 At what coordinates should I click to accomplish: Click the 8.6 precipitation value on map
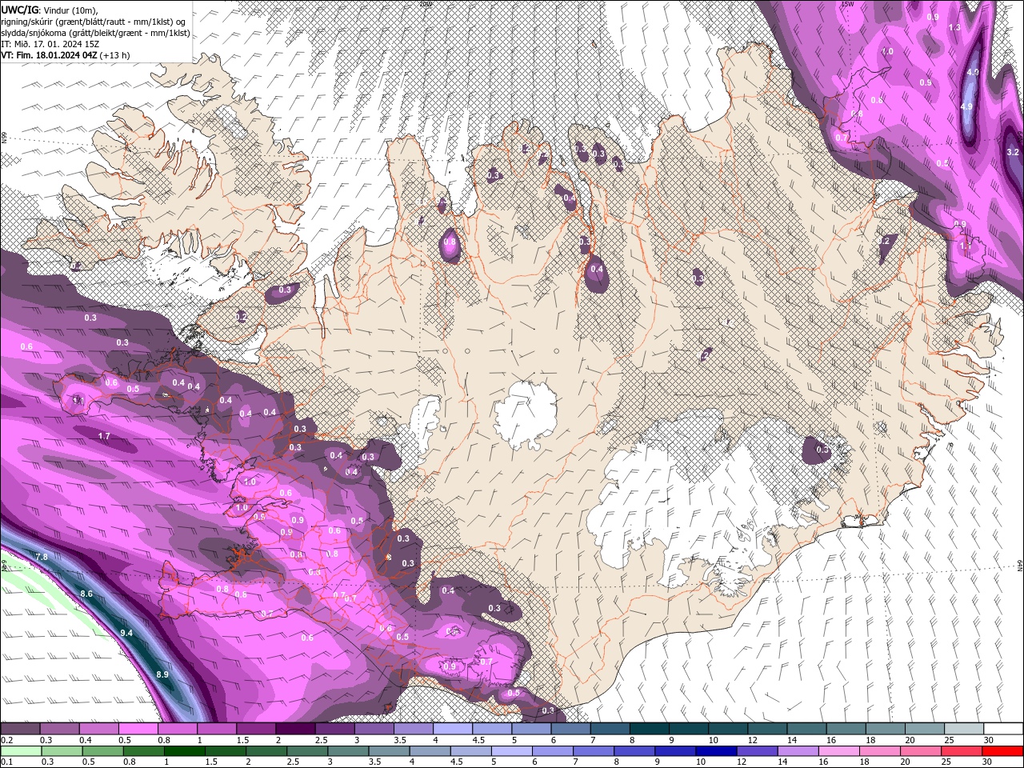(86, 594)
